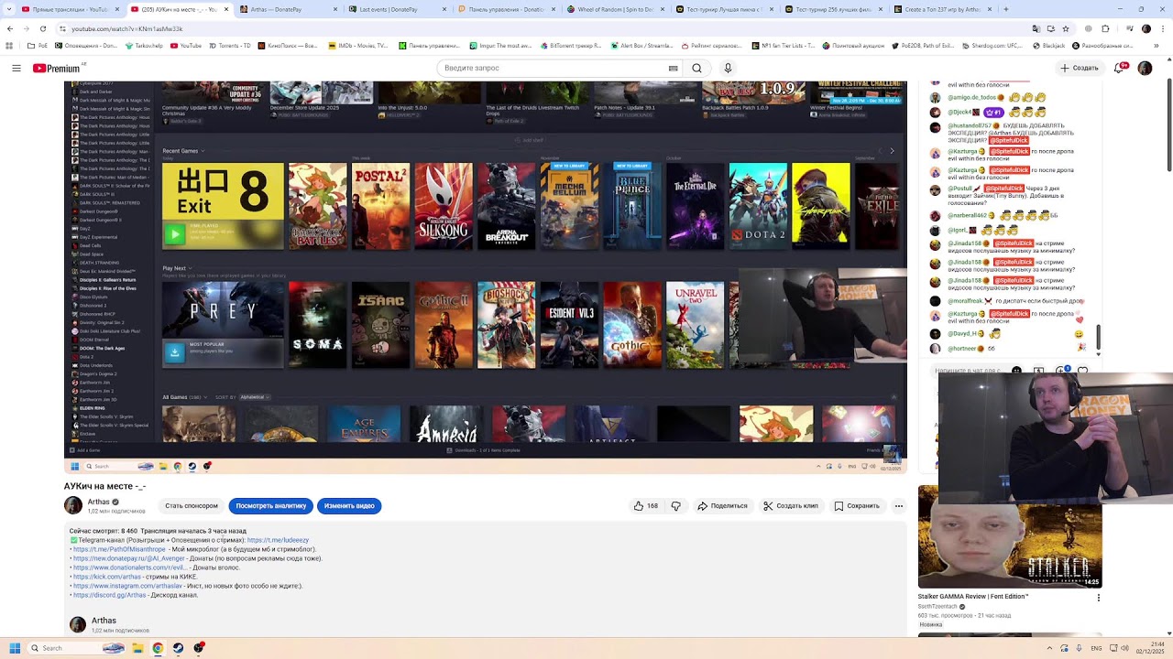Open Chrome from the Windows taskbar
Viewport: 1173px width, 659px height.
pyautogui.click(x=158, y=648)
